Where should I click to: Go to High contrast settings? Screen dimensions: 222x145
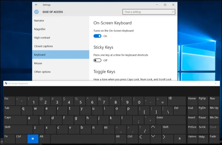tap(42, 37)
